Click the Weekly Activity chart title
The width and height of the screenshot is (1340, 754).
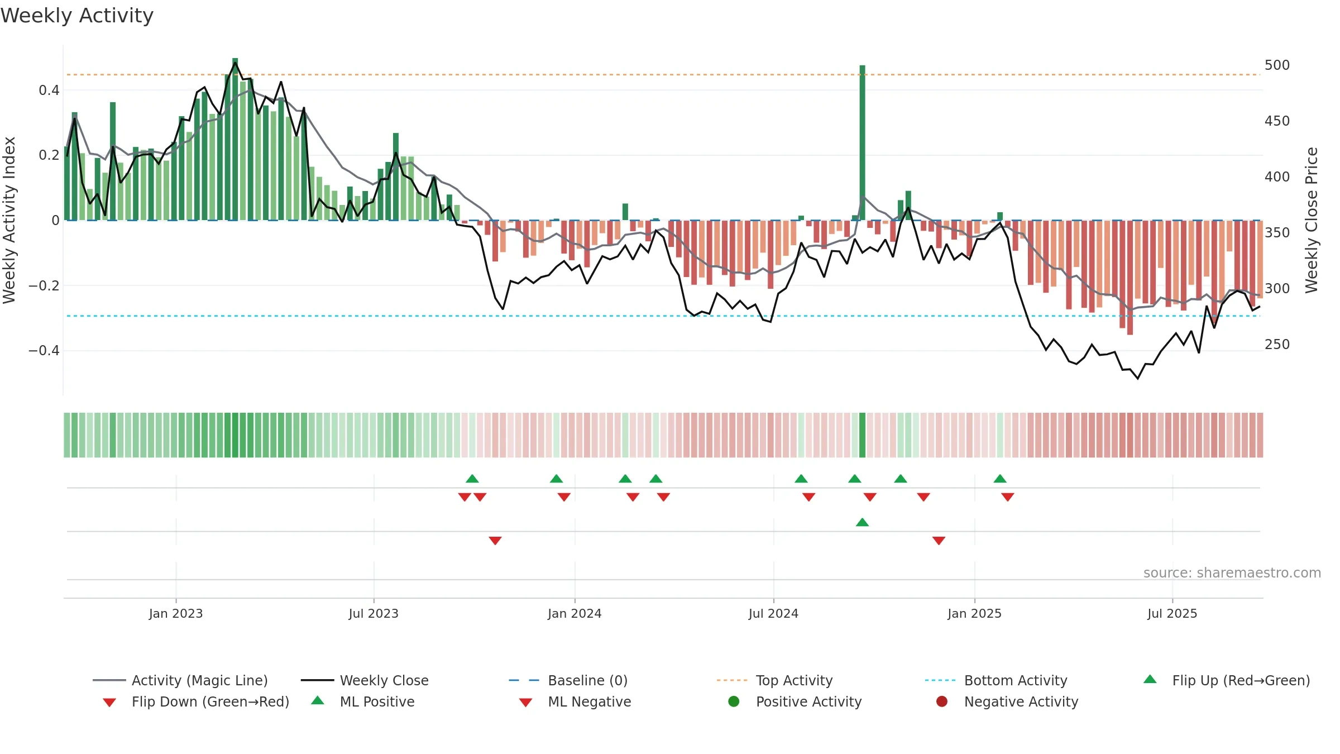tap(77, 16)
